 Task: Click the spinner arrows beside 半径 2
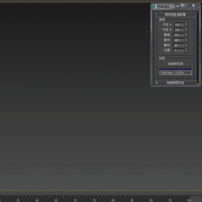(x=186, y=30)
